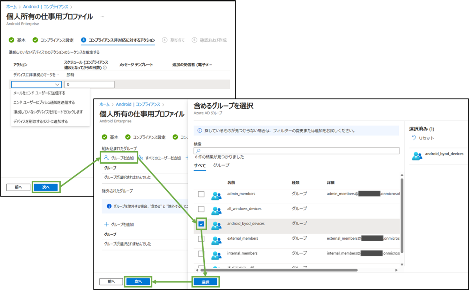Check the internal_members checkbox
The height and width of the screenshot is (290, 469).
(x=201, y=254)
